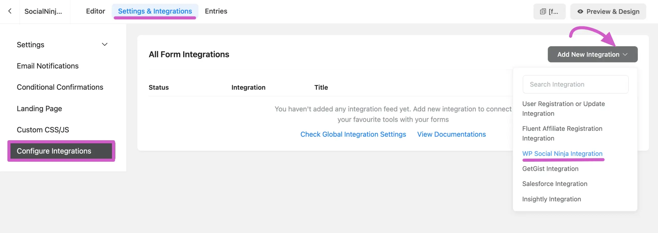Click the back arrow beside SocialNinja form name
This screenshot has height=233, width=658.
point(10,11)
